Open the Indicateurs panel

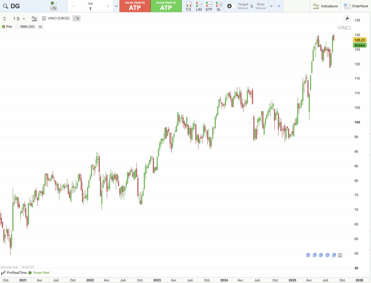pos(325,6)
